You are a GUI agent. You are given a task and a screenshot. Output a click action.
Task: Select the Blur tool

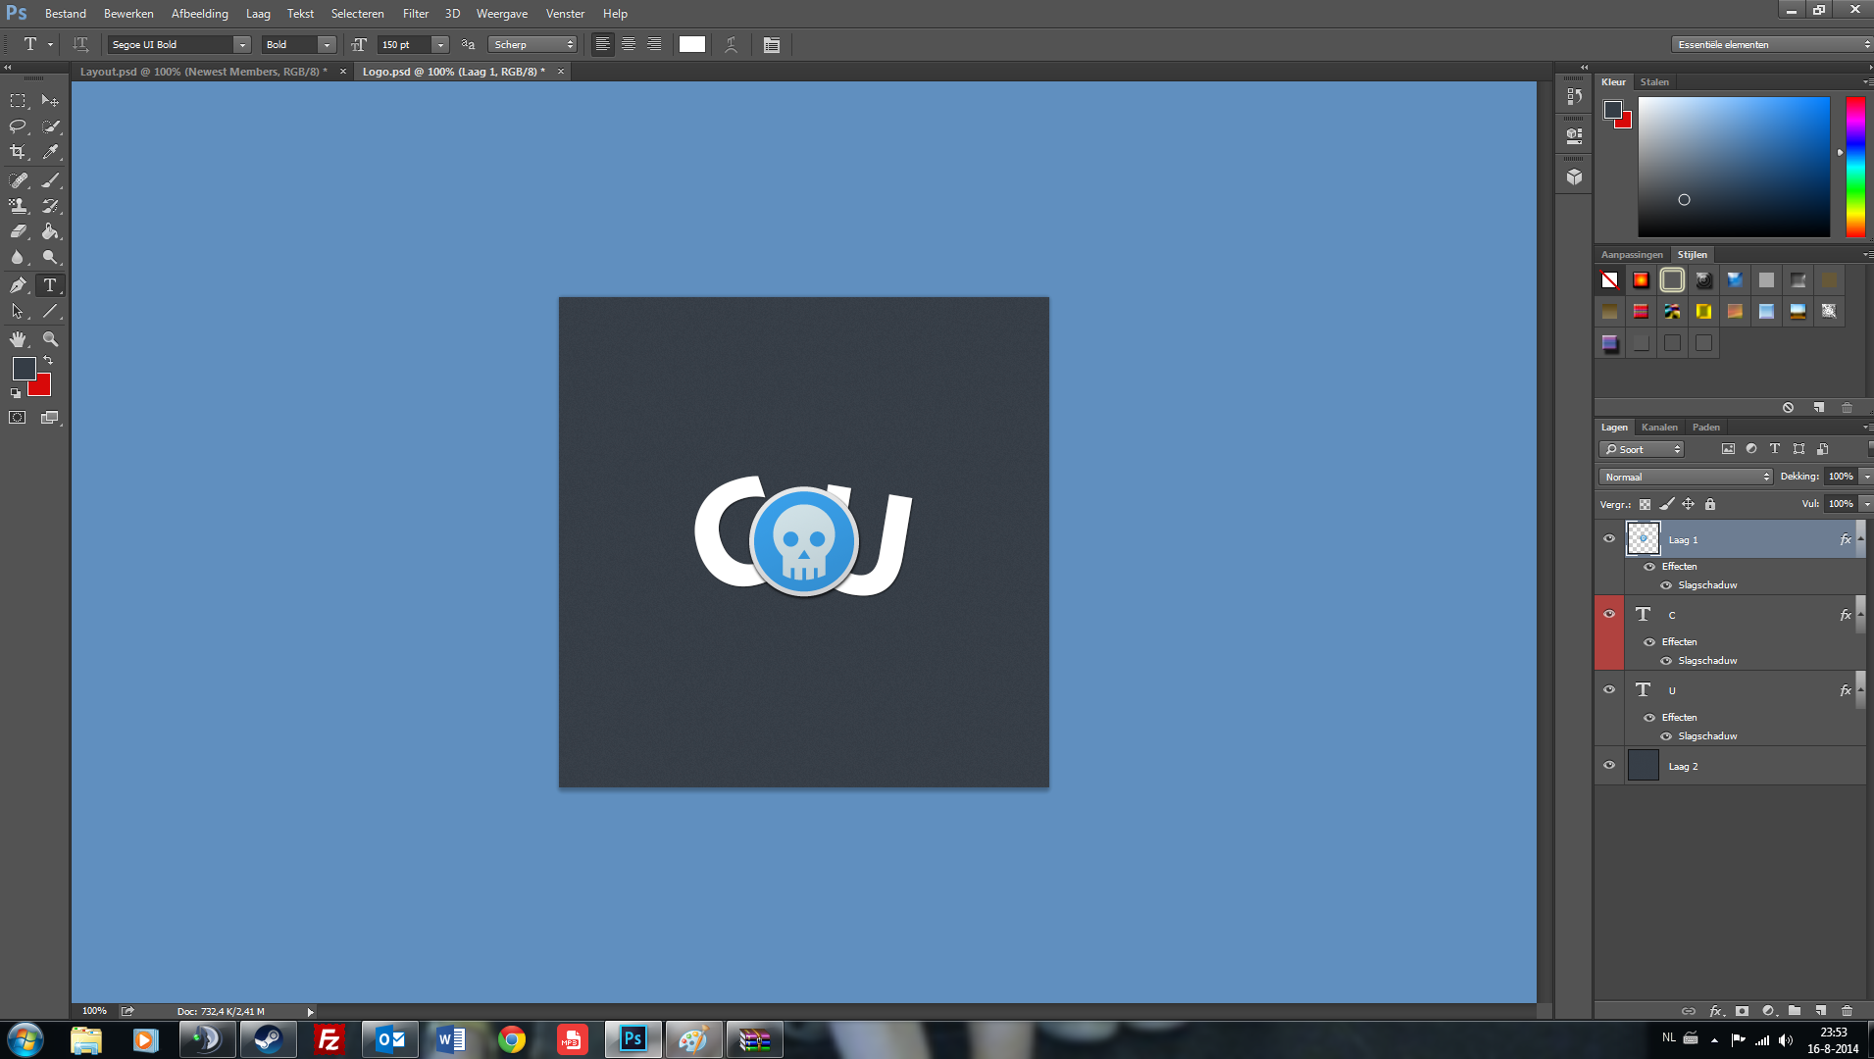coord(18,257)
